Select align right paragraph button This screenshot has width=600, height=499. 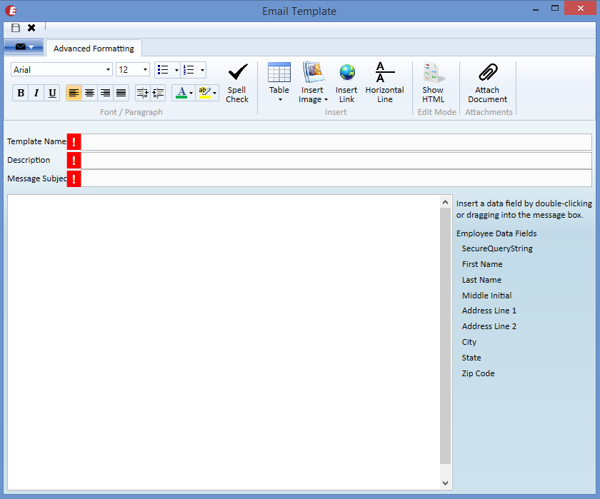click(105, 93)
